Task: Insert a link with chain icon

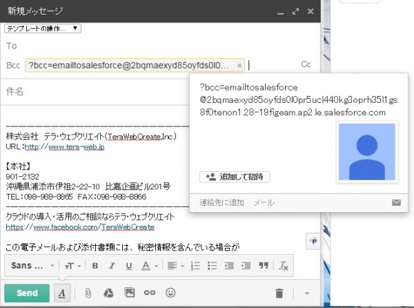Action: (x=150, y=293)
